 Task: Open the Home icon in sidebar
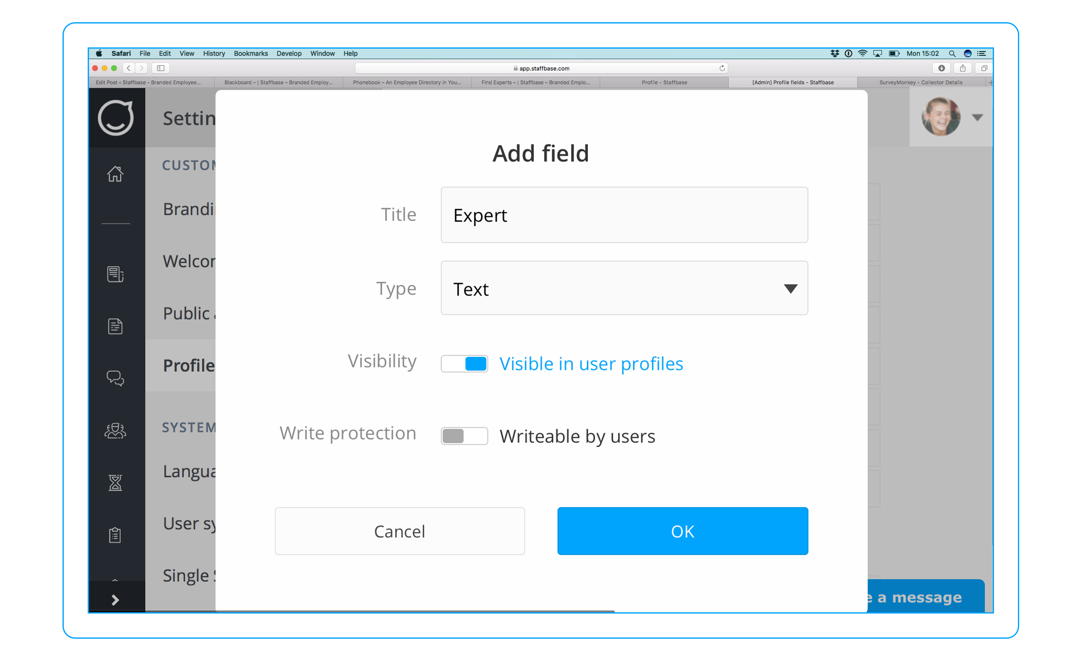click(x=115, y=174)
